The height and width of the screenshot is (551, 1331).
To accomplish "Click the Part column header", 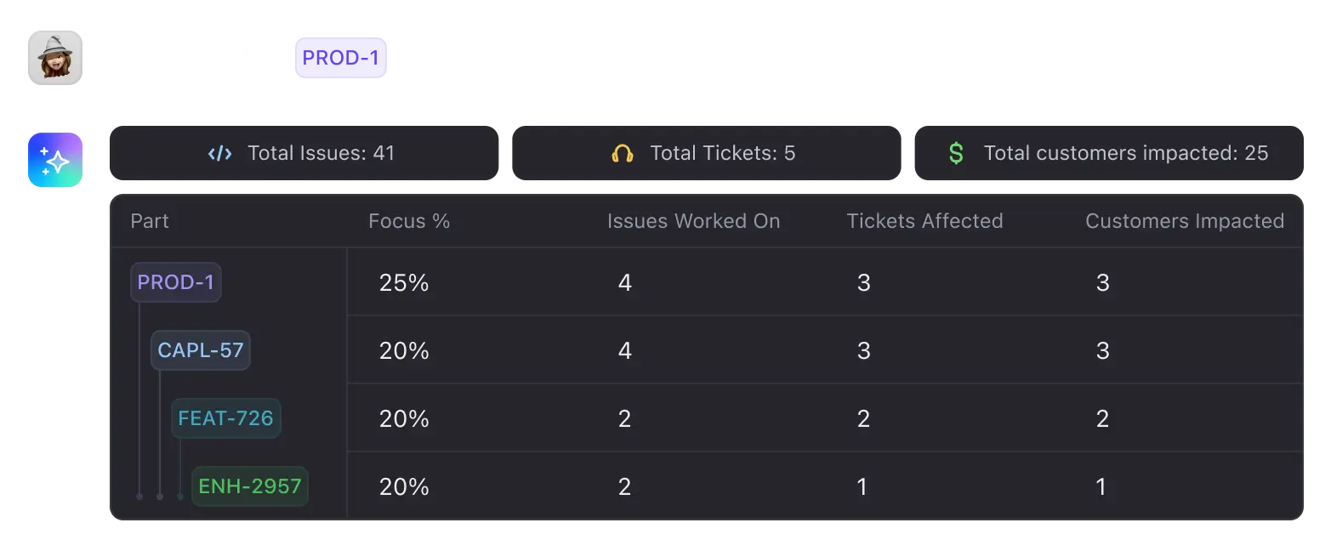I will click(150, 221).
